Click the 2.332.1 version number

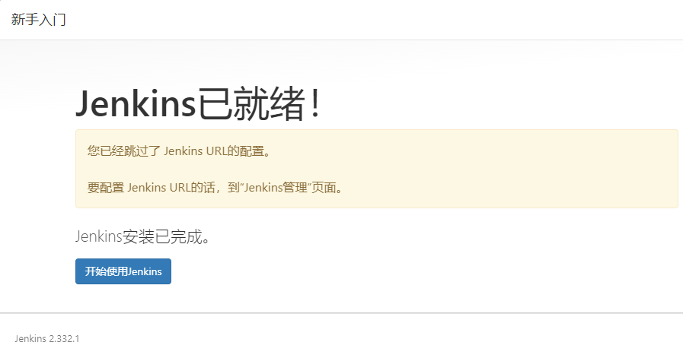coord(64,339)
